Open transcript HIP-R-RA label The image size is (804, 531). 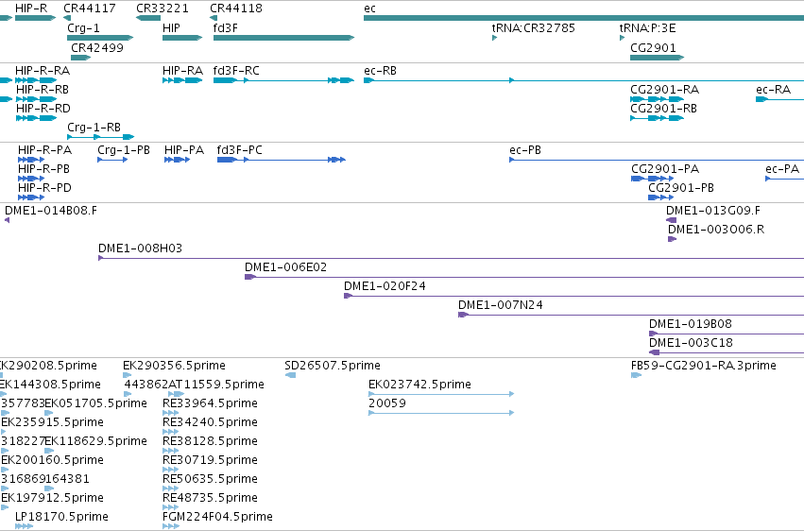tap(43, 70)
